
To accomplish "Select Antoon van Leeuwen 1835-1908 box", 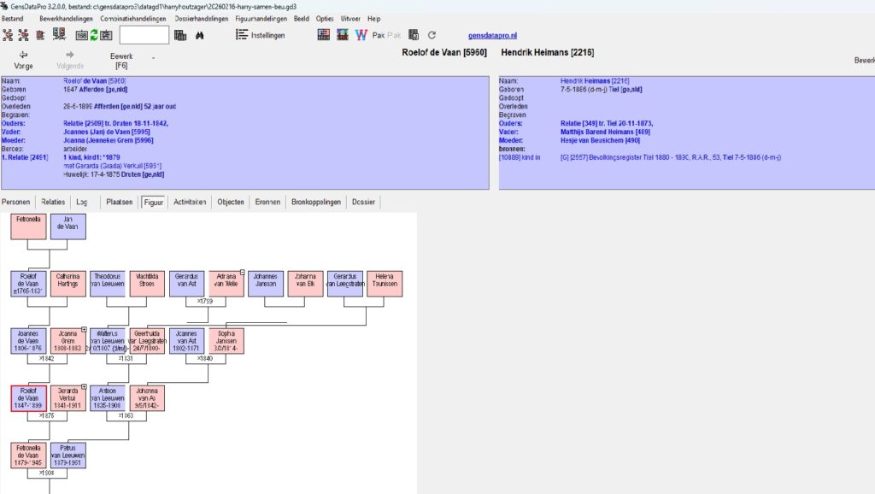I will pyautogui.click(x=108, y=398).
